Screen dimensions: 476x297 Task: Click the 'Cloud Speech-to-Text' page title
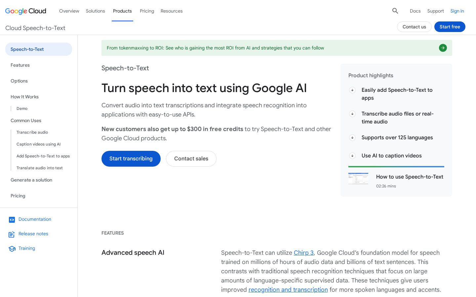click(35, 28)
